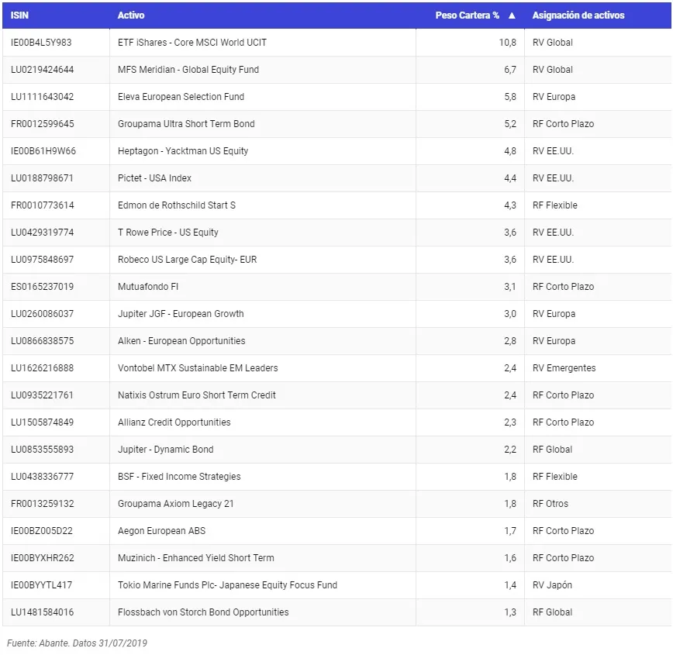The width and height of the screenshot is (673, 655).
Task: Select Tokio Marine Japanese Equity Focus Fund
Action: coord(227,585)
